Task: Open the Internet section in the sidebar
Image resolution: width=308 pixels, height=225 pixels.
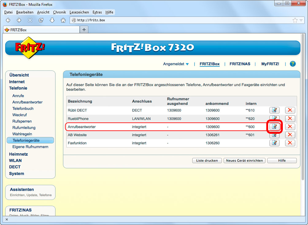Action: tap(17, 82)
